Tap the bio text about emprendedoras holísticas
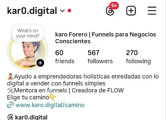Image resolution: width=166 pixels, height=120 pixels. point(83,80)
